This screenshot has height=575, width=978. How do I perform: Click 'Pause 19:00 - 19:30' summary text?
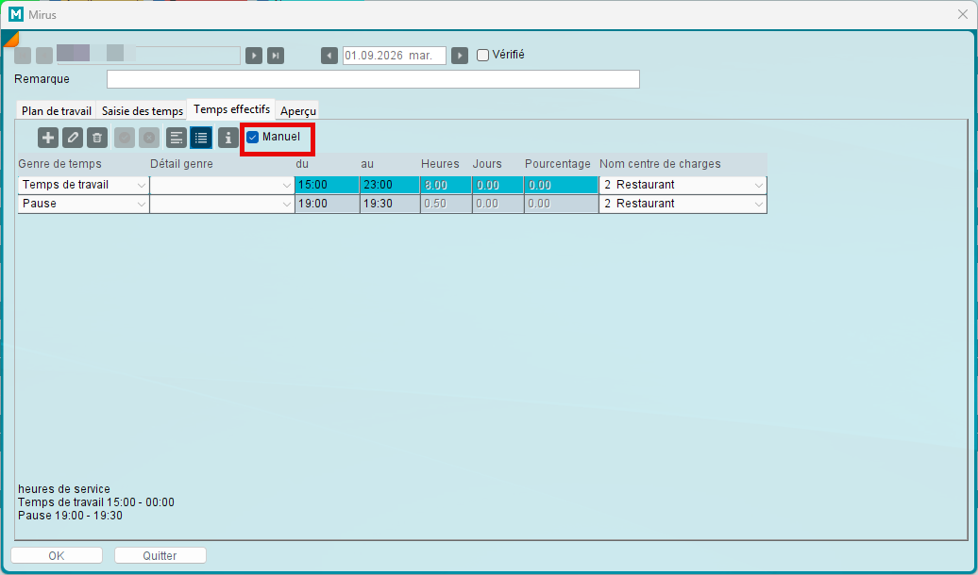(x=71, y=516)
